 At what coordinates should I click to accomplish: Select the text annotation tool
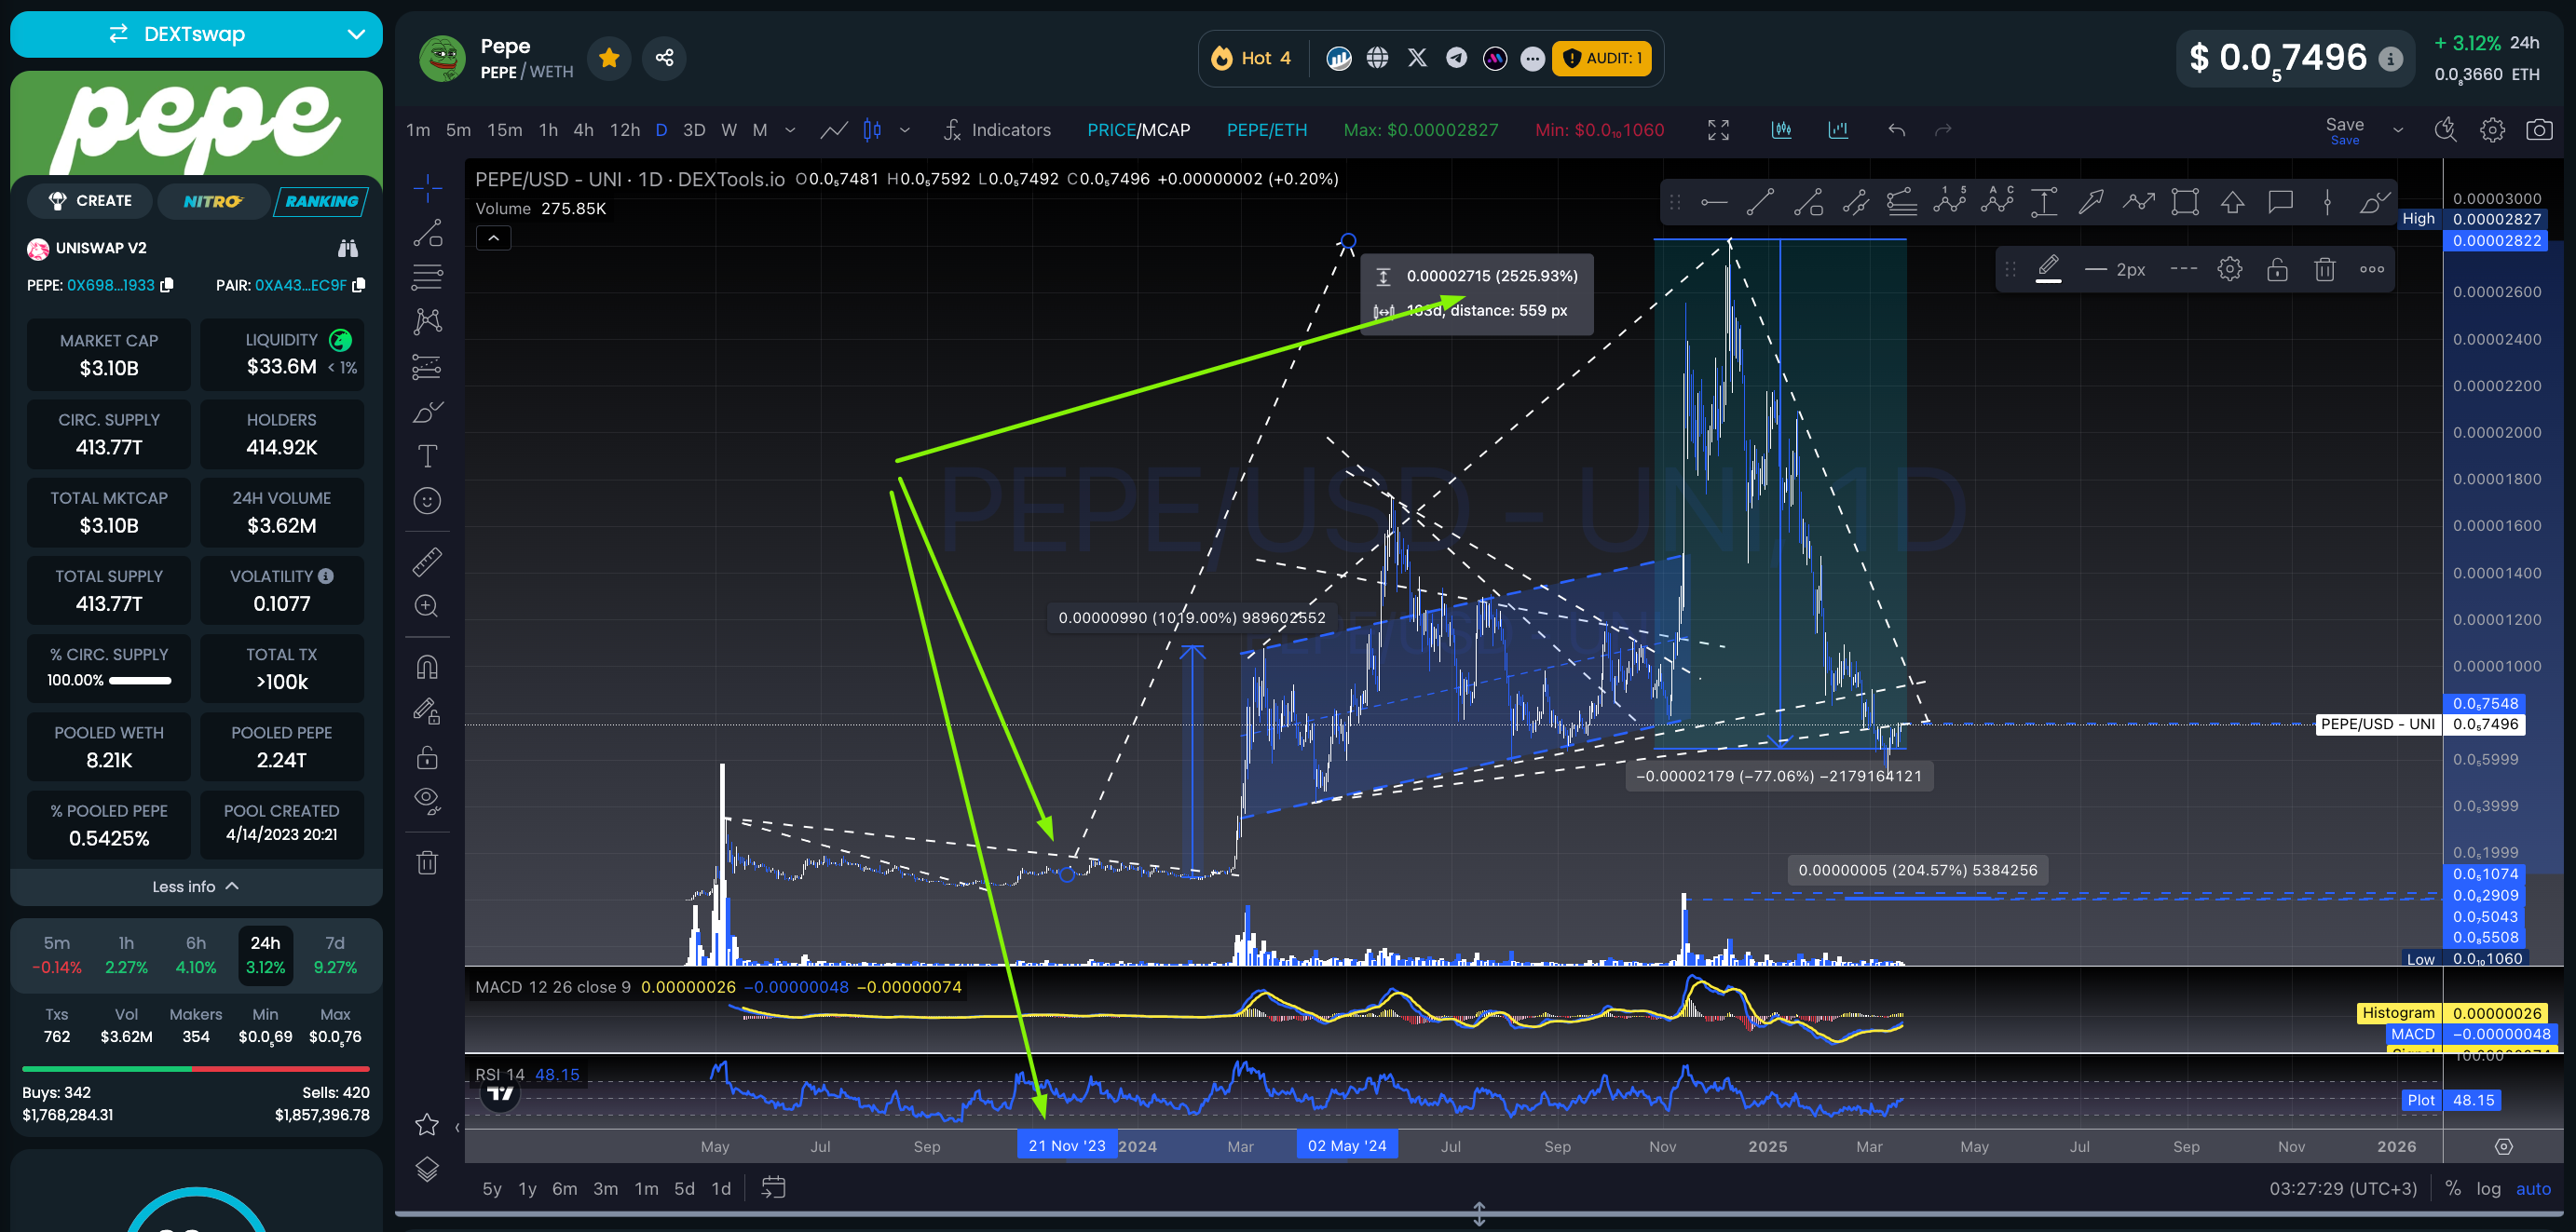click(428, 455)
